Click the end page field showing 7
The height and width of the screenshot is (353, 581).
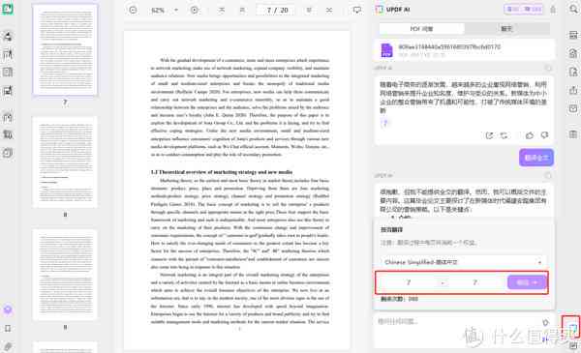click(x=475, y=282)
